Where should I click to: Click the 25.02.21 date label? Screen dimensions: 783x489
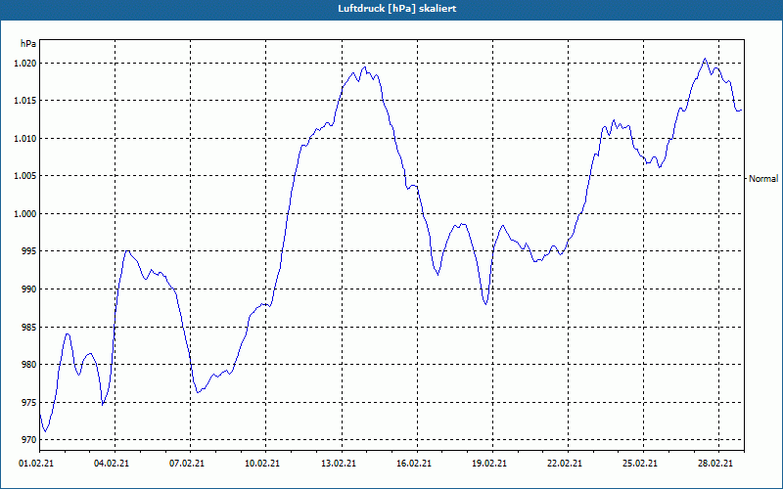pos(640,464)
